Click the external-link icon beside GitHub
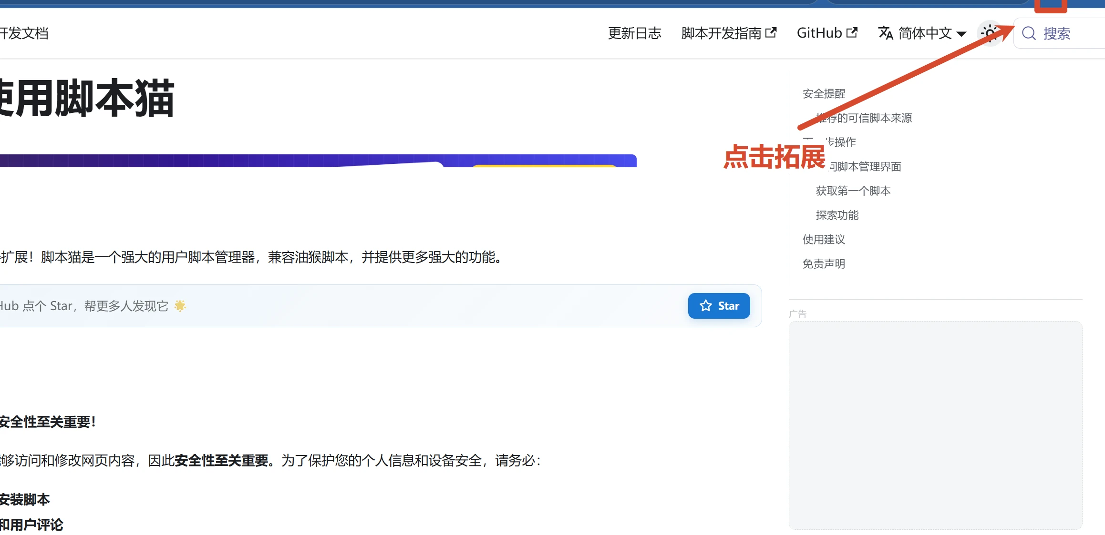1105x535 pixels. click(x=852, y=32)
